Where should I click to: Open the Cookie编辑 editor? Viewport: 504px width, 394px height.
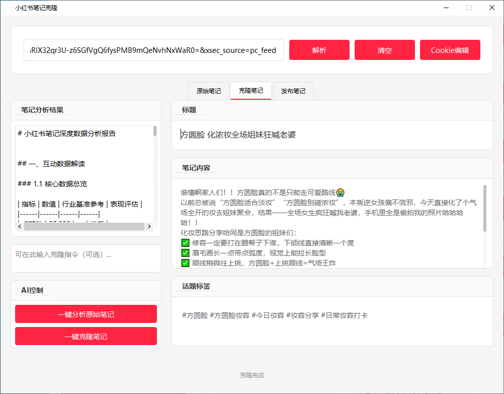450,50
